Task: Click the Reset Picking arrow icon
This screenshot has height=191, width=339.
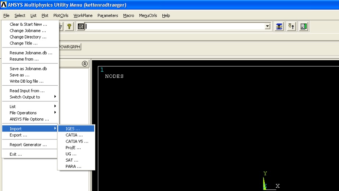Action: tap(292, 26)
